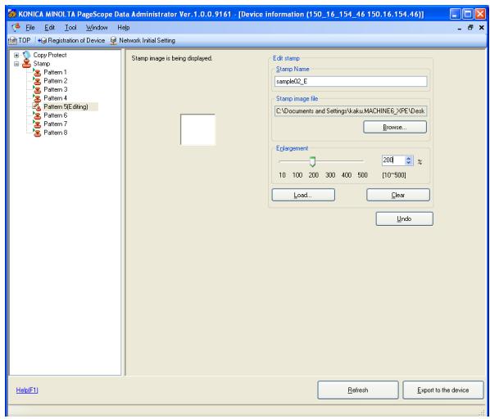Increase enlargement with spinner up arrow
Viewport: 490px width, 419px height.
pos(408,159)
